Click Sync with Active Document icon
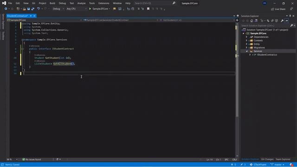297x167 pixels. coord(268,20)
